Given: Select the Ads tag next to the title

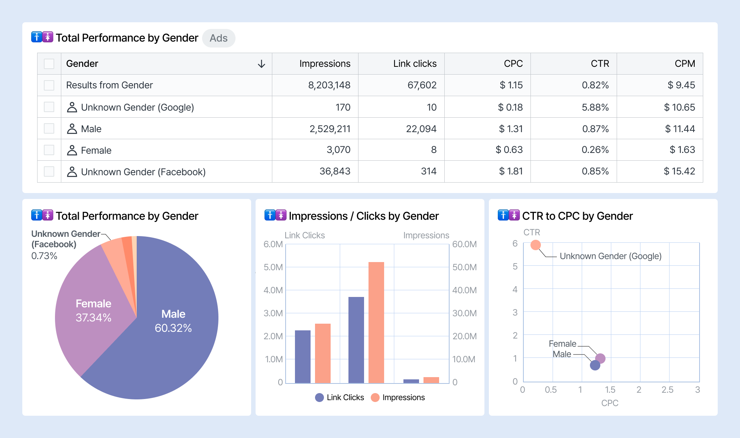Looking at the screenshot, I should tap(219, 38).
